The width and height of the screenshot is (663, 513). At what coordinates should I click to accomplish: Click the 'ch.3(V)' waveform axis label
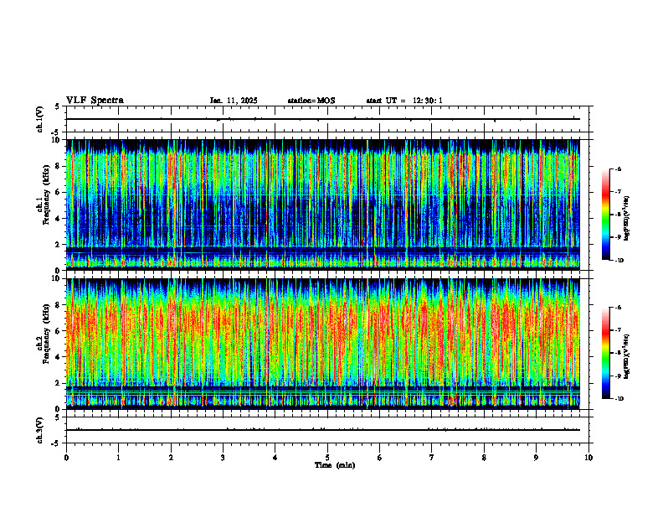39,431
